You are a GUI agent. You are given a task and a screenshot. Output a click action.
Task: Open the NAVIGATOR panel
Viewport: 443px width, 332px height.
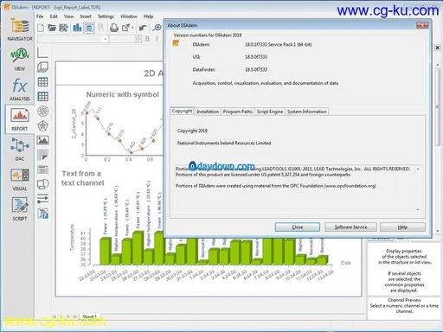(20, 29)
